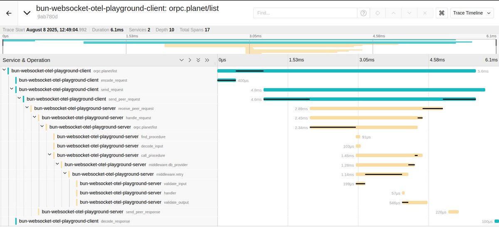Collapse the handle_request span row
Image resolution: width=499 pixels, height=227 pixels.
pos(35,117)
